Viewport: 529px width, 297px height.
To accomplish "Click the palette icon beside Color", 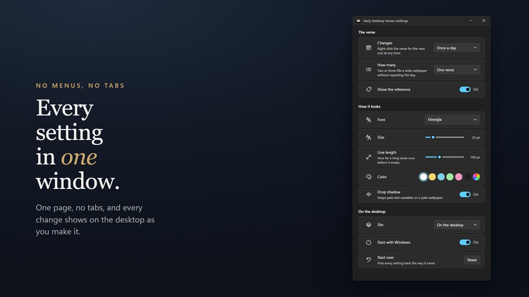I will click(369, 177).
